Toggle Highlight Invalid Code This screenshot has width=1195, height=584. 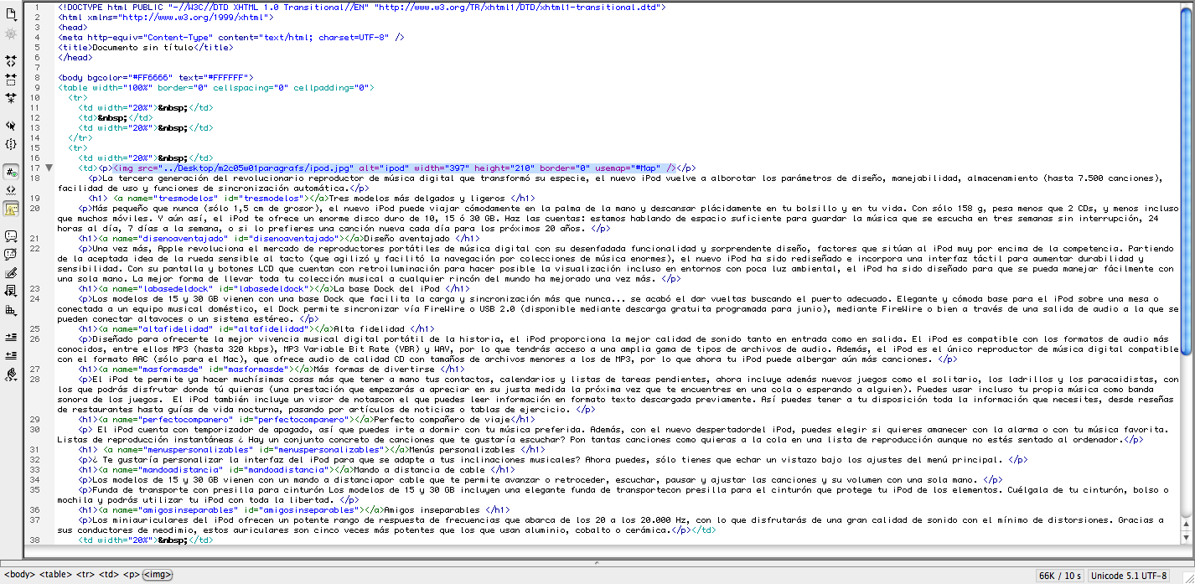coord(11,189)
